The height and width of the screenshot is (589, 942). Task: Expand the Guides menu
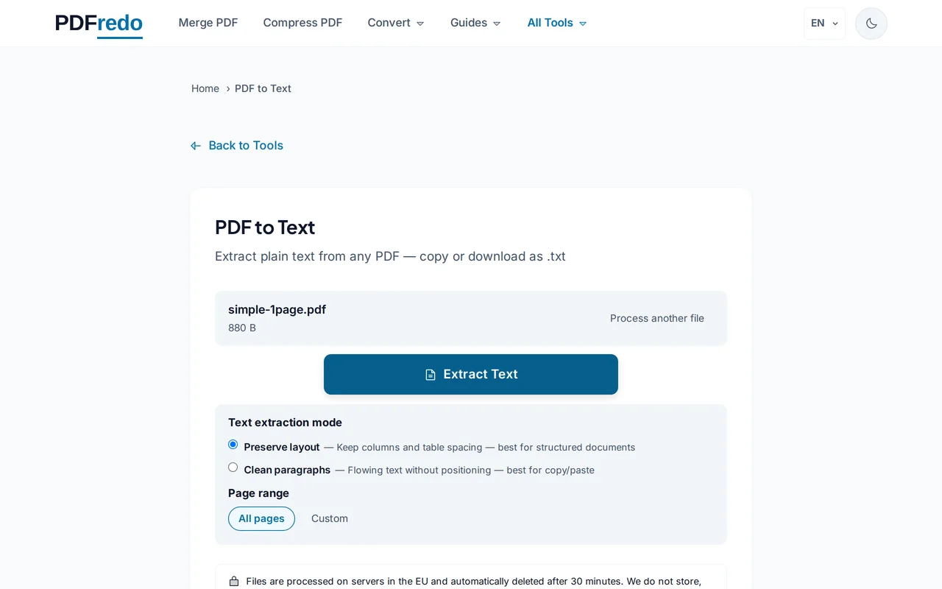click(475, 23)
